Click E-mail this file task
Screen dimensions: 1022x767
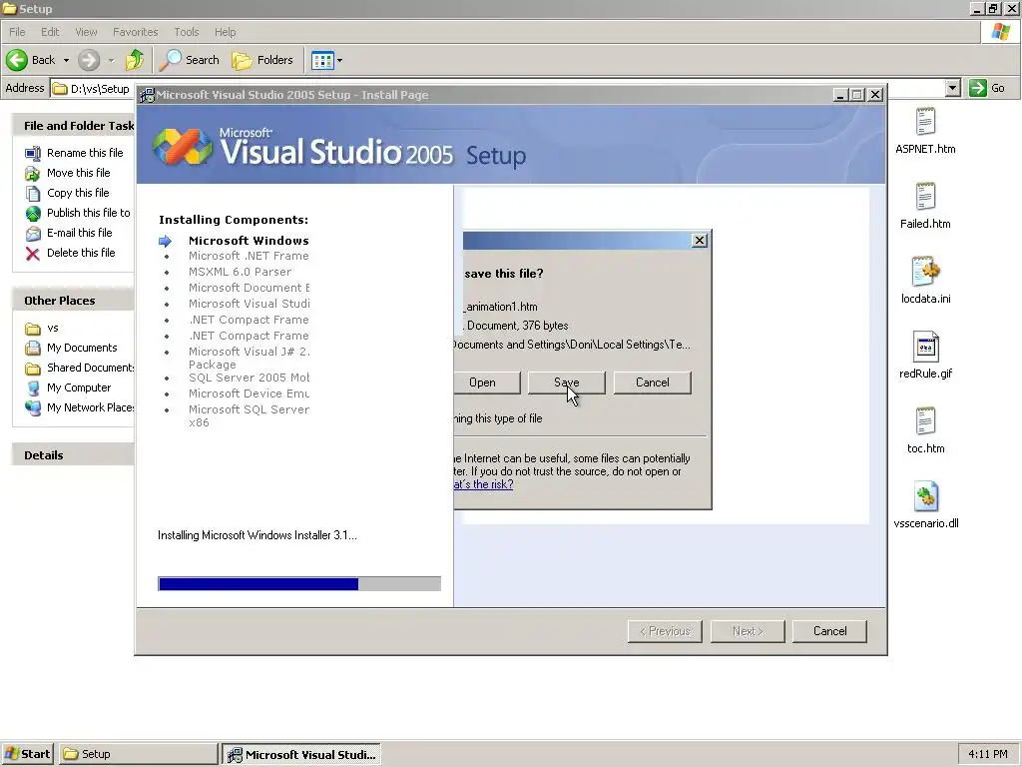click(79, 233)
